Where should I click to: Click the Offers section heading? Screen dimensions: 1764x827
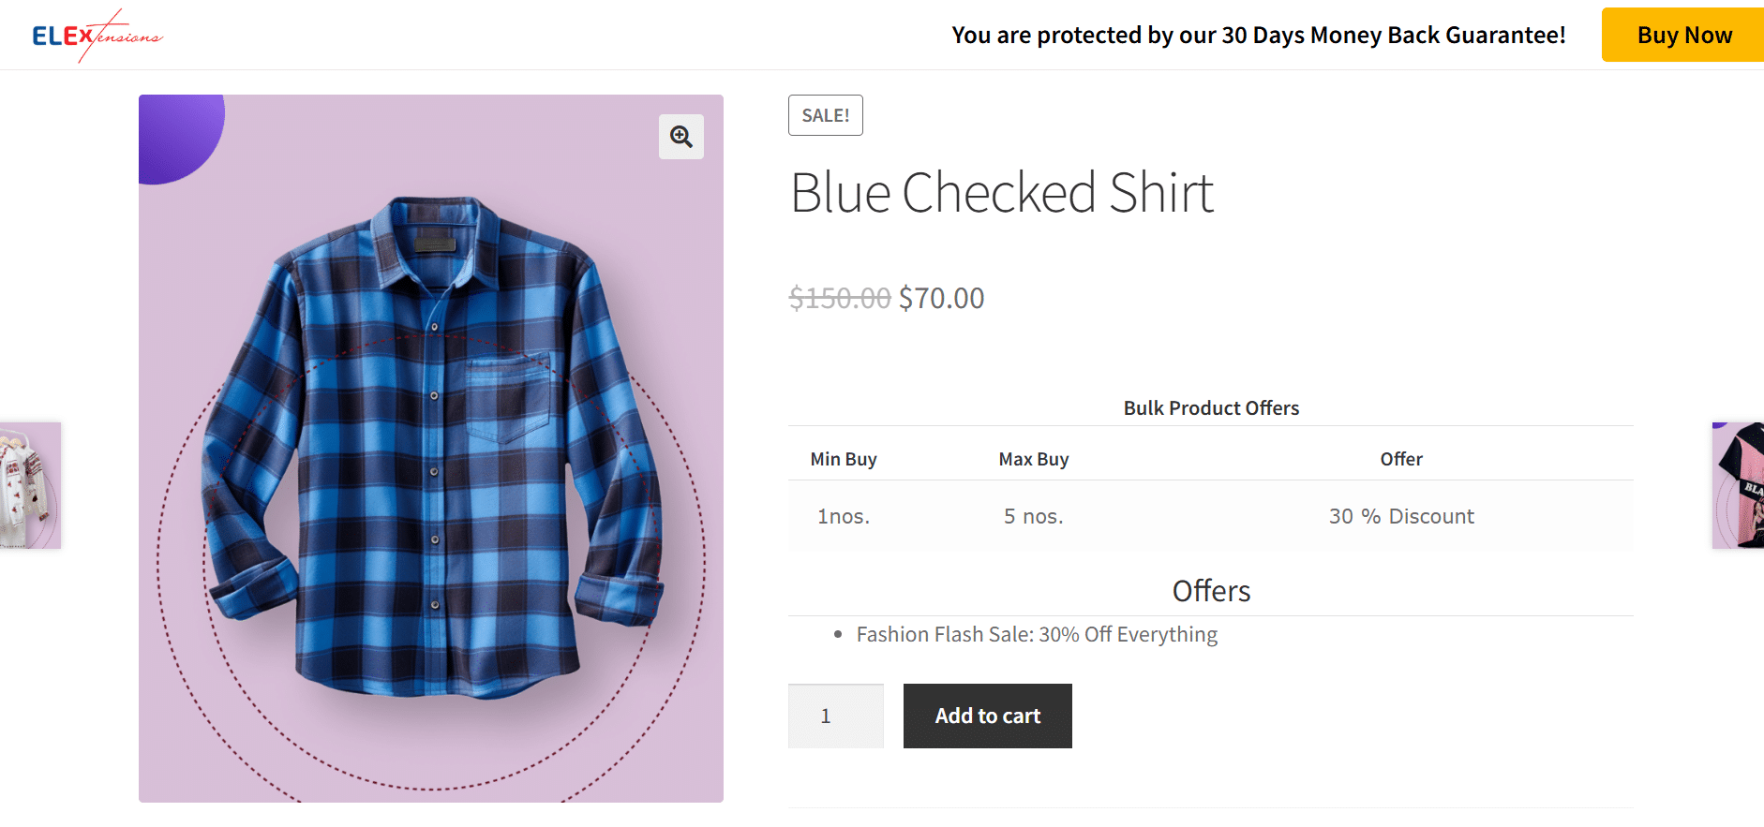pyautogui.click(x=1211, y=591)
